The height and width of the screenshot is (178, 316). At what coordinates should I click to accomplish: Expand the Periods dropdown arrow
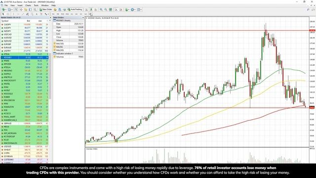135,9
